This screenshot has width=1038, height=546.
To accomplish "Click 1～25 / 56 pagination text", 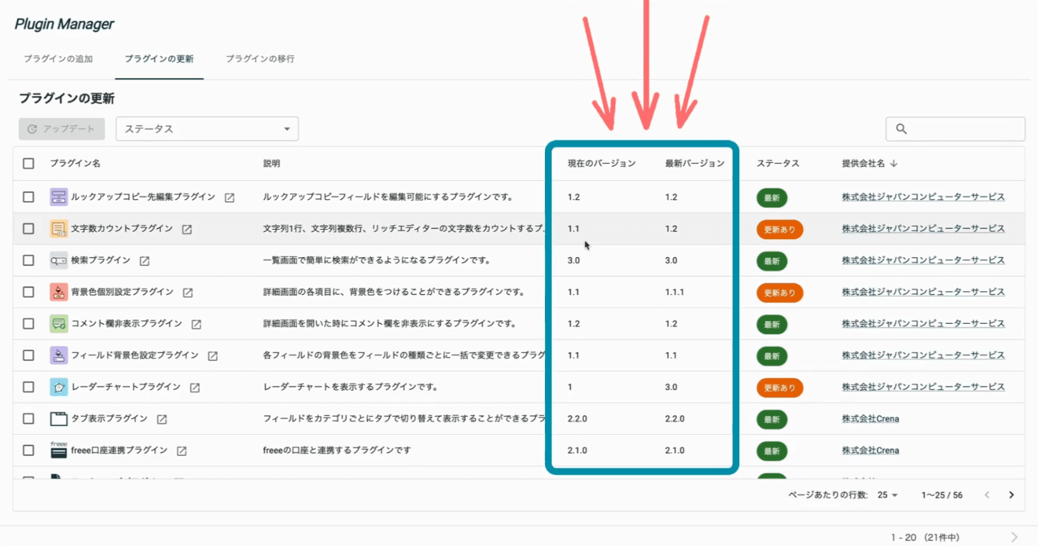I will 942,495.
